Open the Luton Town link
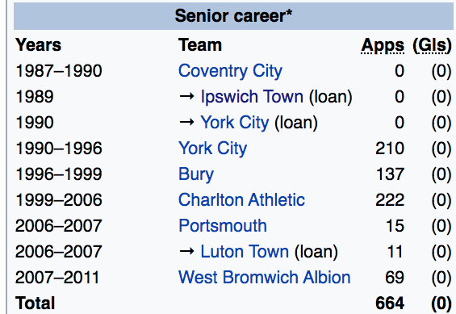 click(x=245, y=252)
